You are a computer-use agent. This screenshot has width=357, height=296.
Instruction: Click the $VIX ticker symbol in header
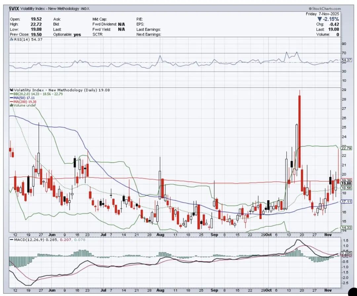click(14, 9)
